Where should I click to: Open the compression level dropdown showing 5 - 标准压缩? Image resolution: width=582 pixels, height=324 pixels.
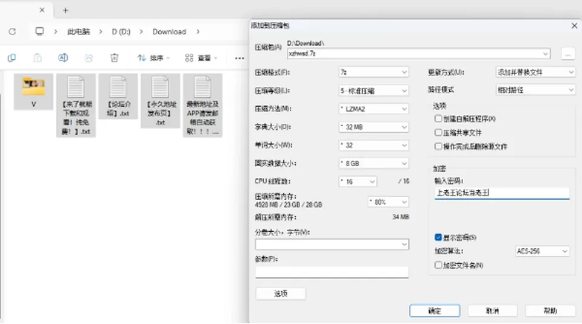pyautogui.click(x=373, y=90)
